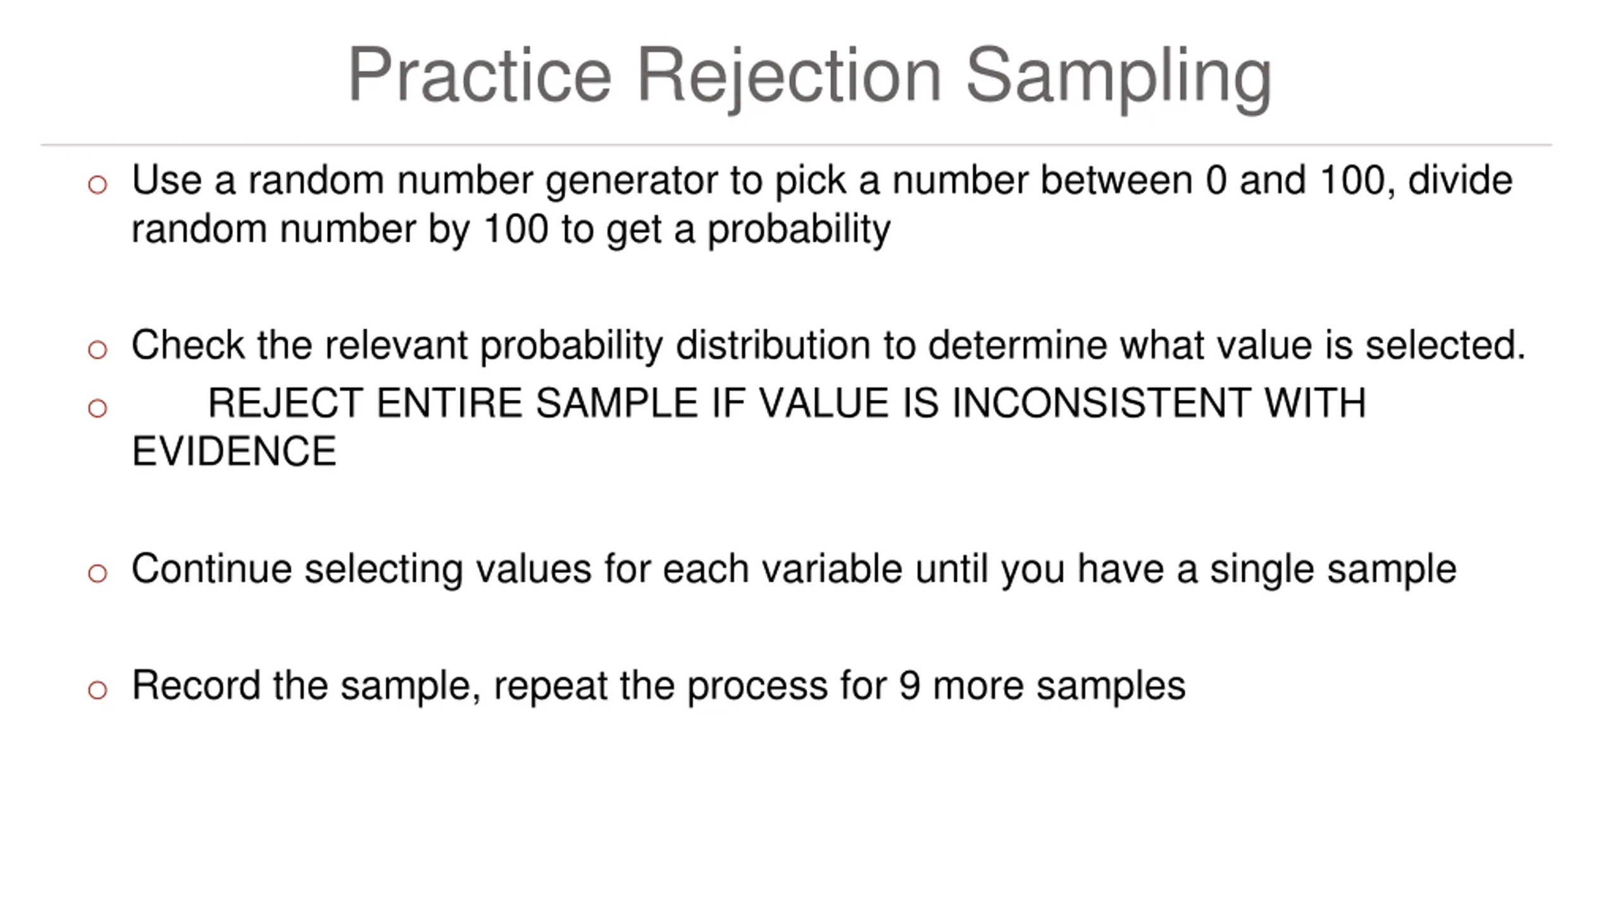Click the number '9' in the last bullet

tap(909, 686)
